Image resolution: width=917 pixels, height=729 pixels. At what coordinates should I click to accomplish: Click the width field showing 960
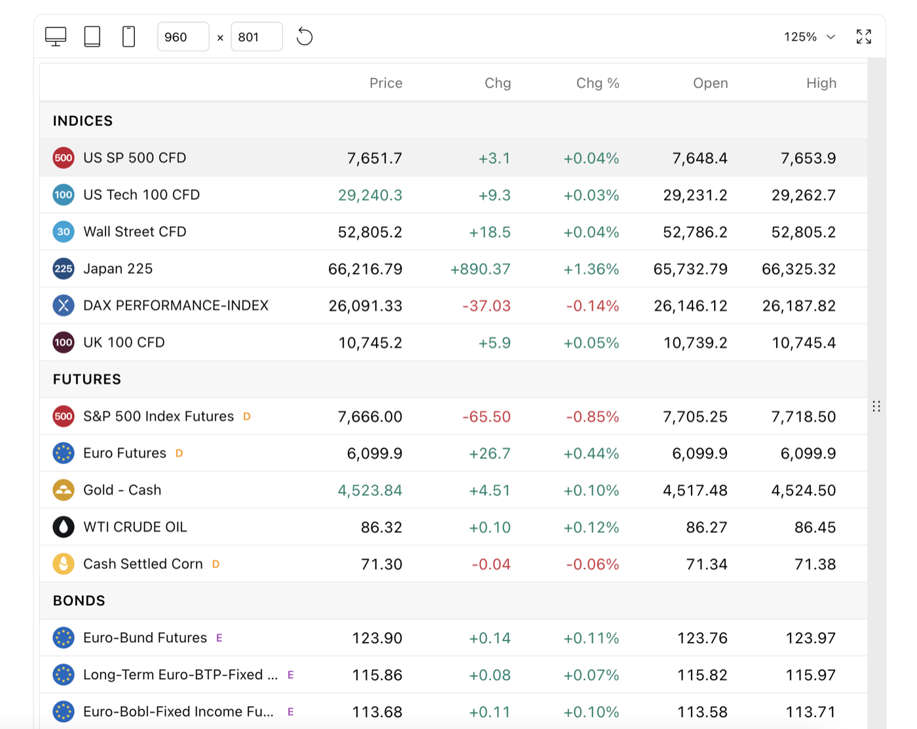pyautogui.click(x=183, y=37)
